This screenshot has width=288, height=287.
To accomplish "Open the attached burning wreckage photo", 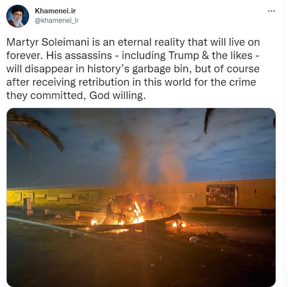I will tap(141, 198).
